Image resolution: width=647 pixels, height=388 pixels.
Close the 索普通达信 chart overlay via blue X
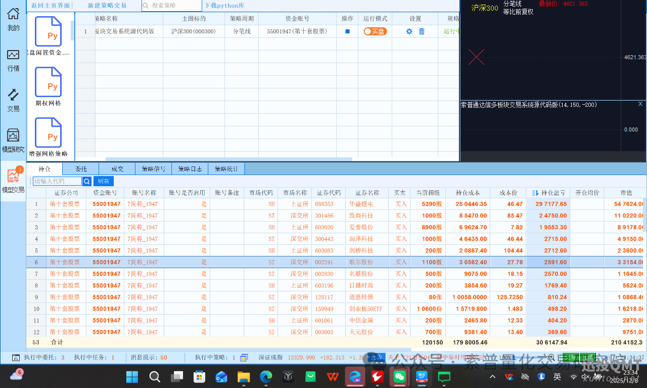640,104
